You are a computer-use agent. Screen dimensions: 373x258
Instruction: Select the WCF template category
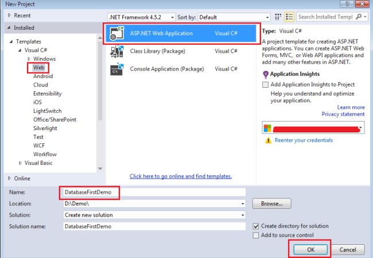coord(39,146)
